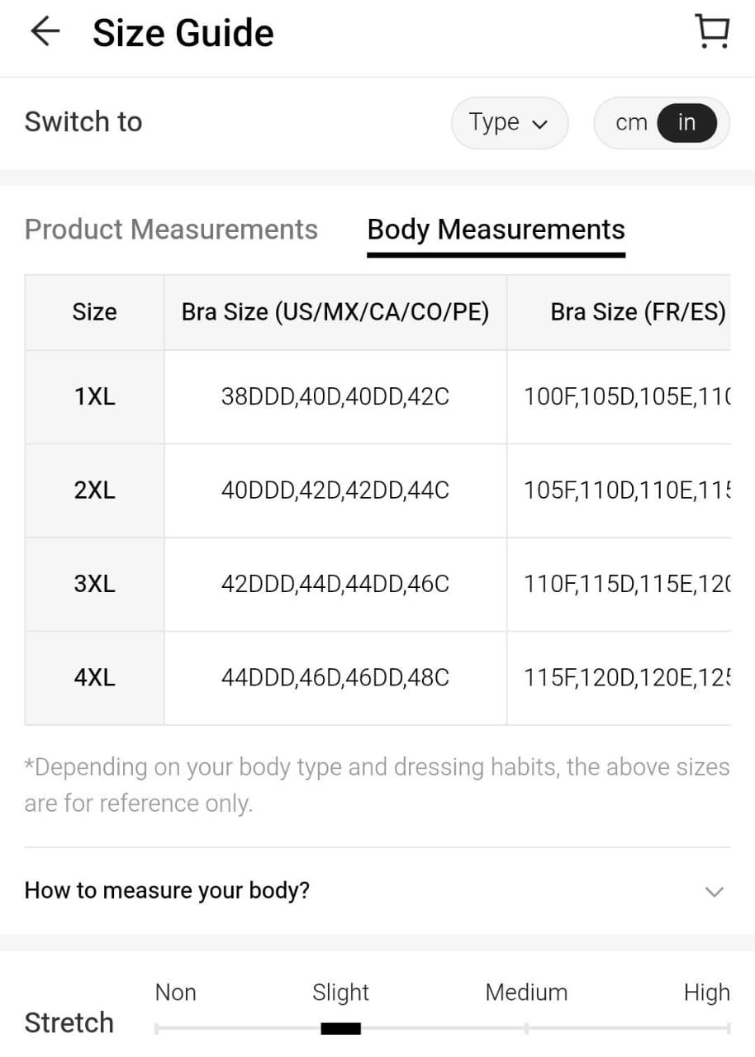Select the Body Measurements tab

(496, 230)
